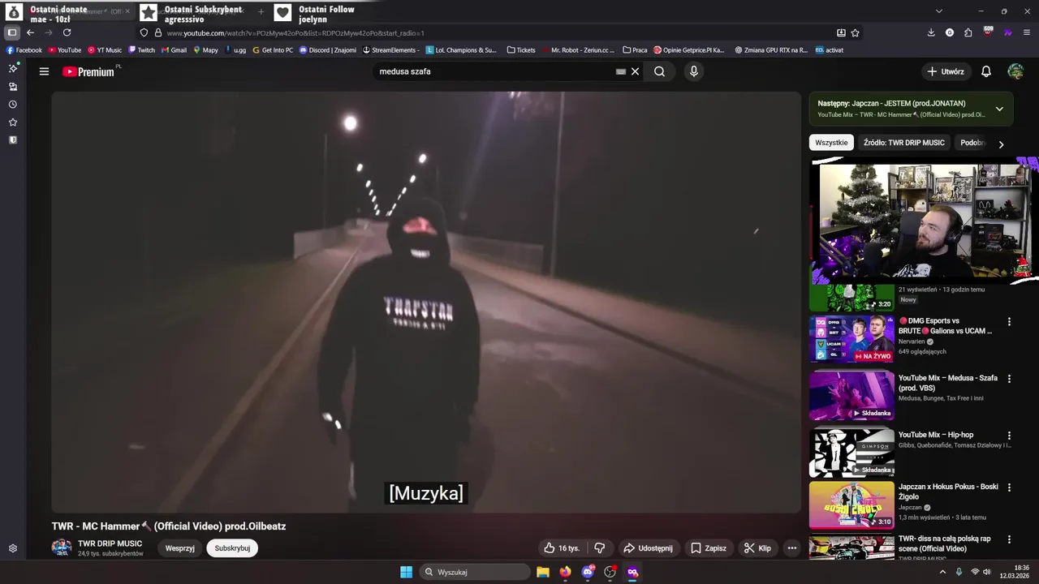This screenshot has height=584, width=1039.
Task: Click the Windows taskbar Wyszukaj search box
Action: pyautogui.click(x=475, y=572)
